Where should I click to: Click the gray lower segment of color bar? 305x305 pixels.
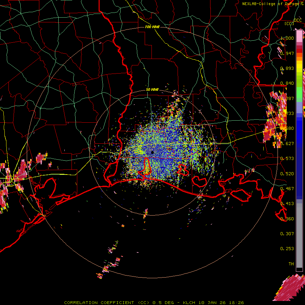pos(299,236)
